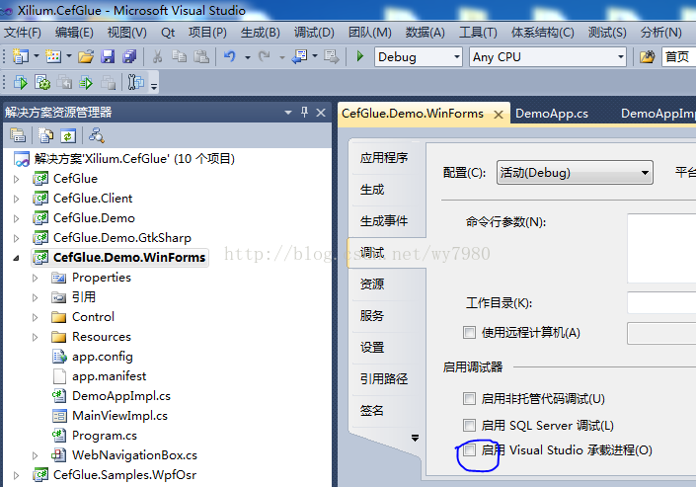Viewport: 696px width, 487px height.
Task: Open the 编辑(E) menu
Action: coord(74,33)
